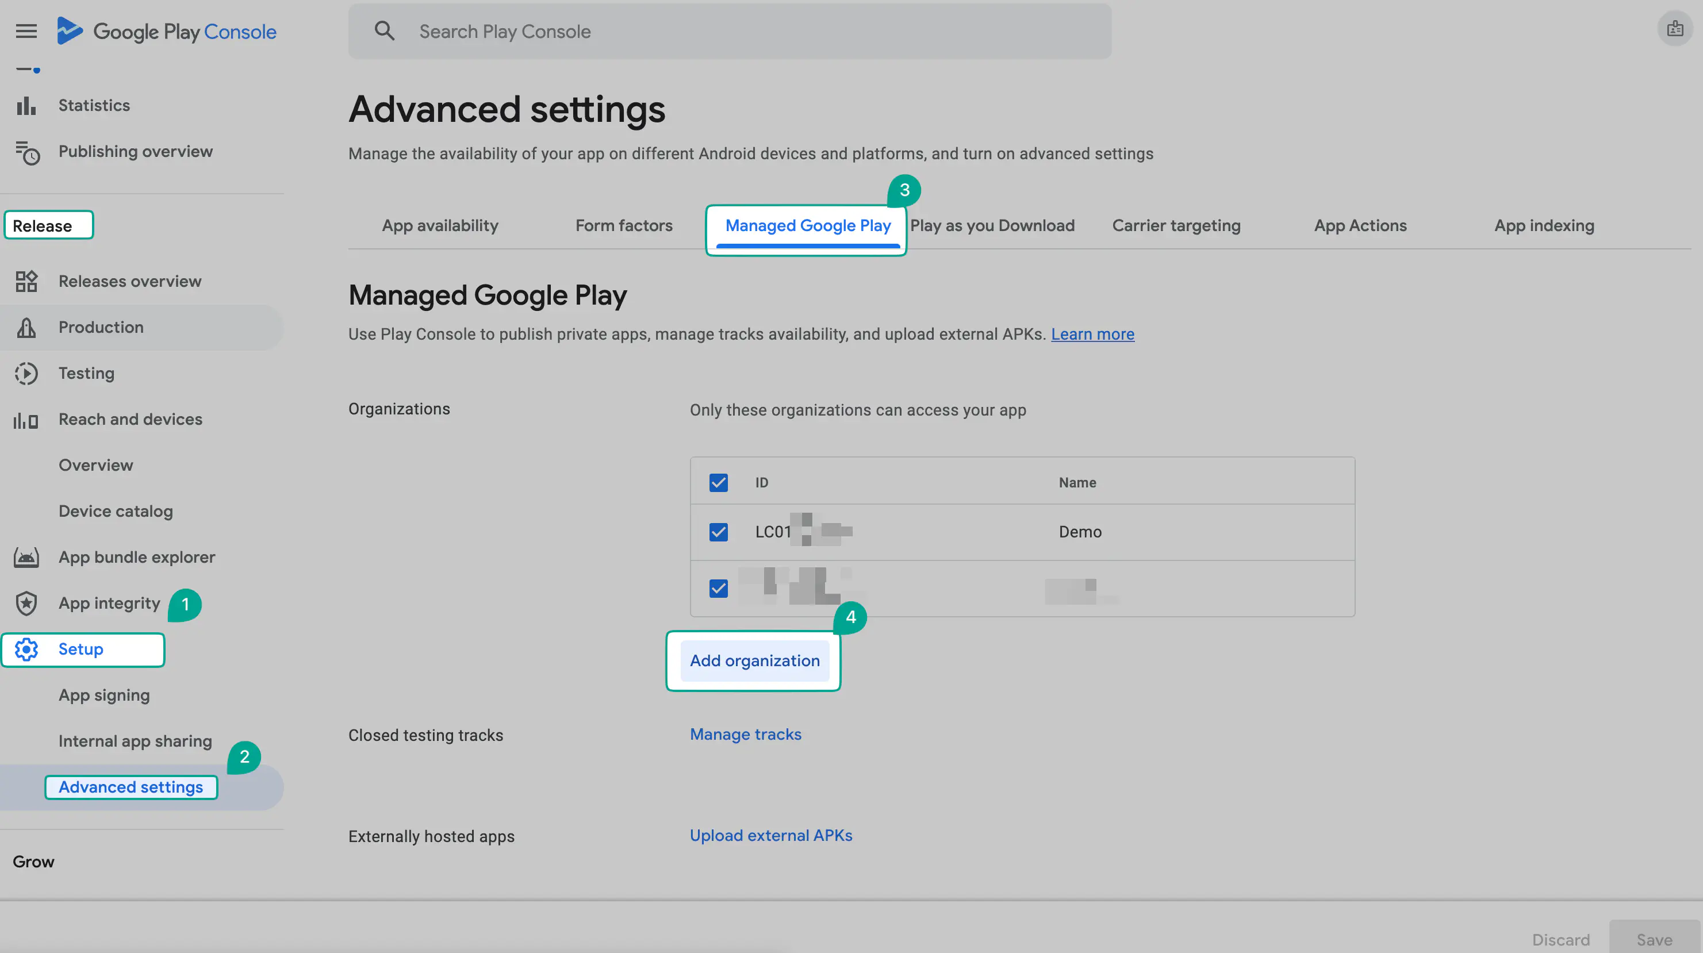Click the App integrity shield icon

[26, 604]
